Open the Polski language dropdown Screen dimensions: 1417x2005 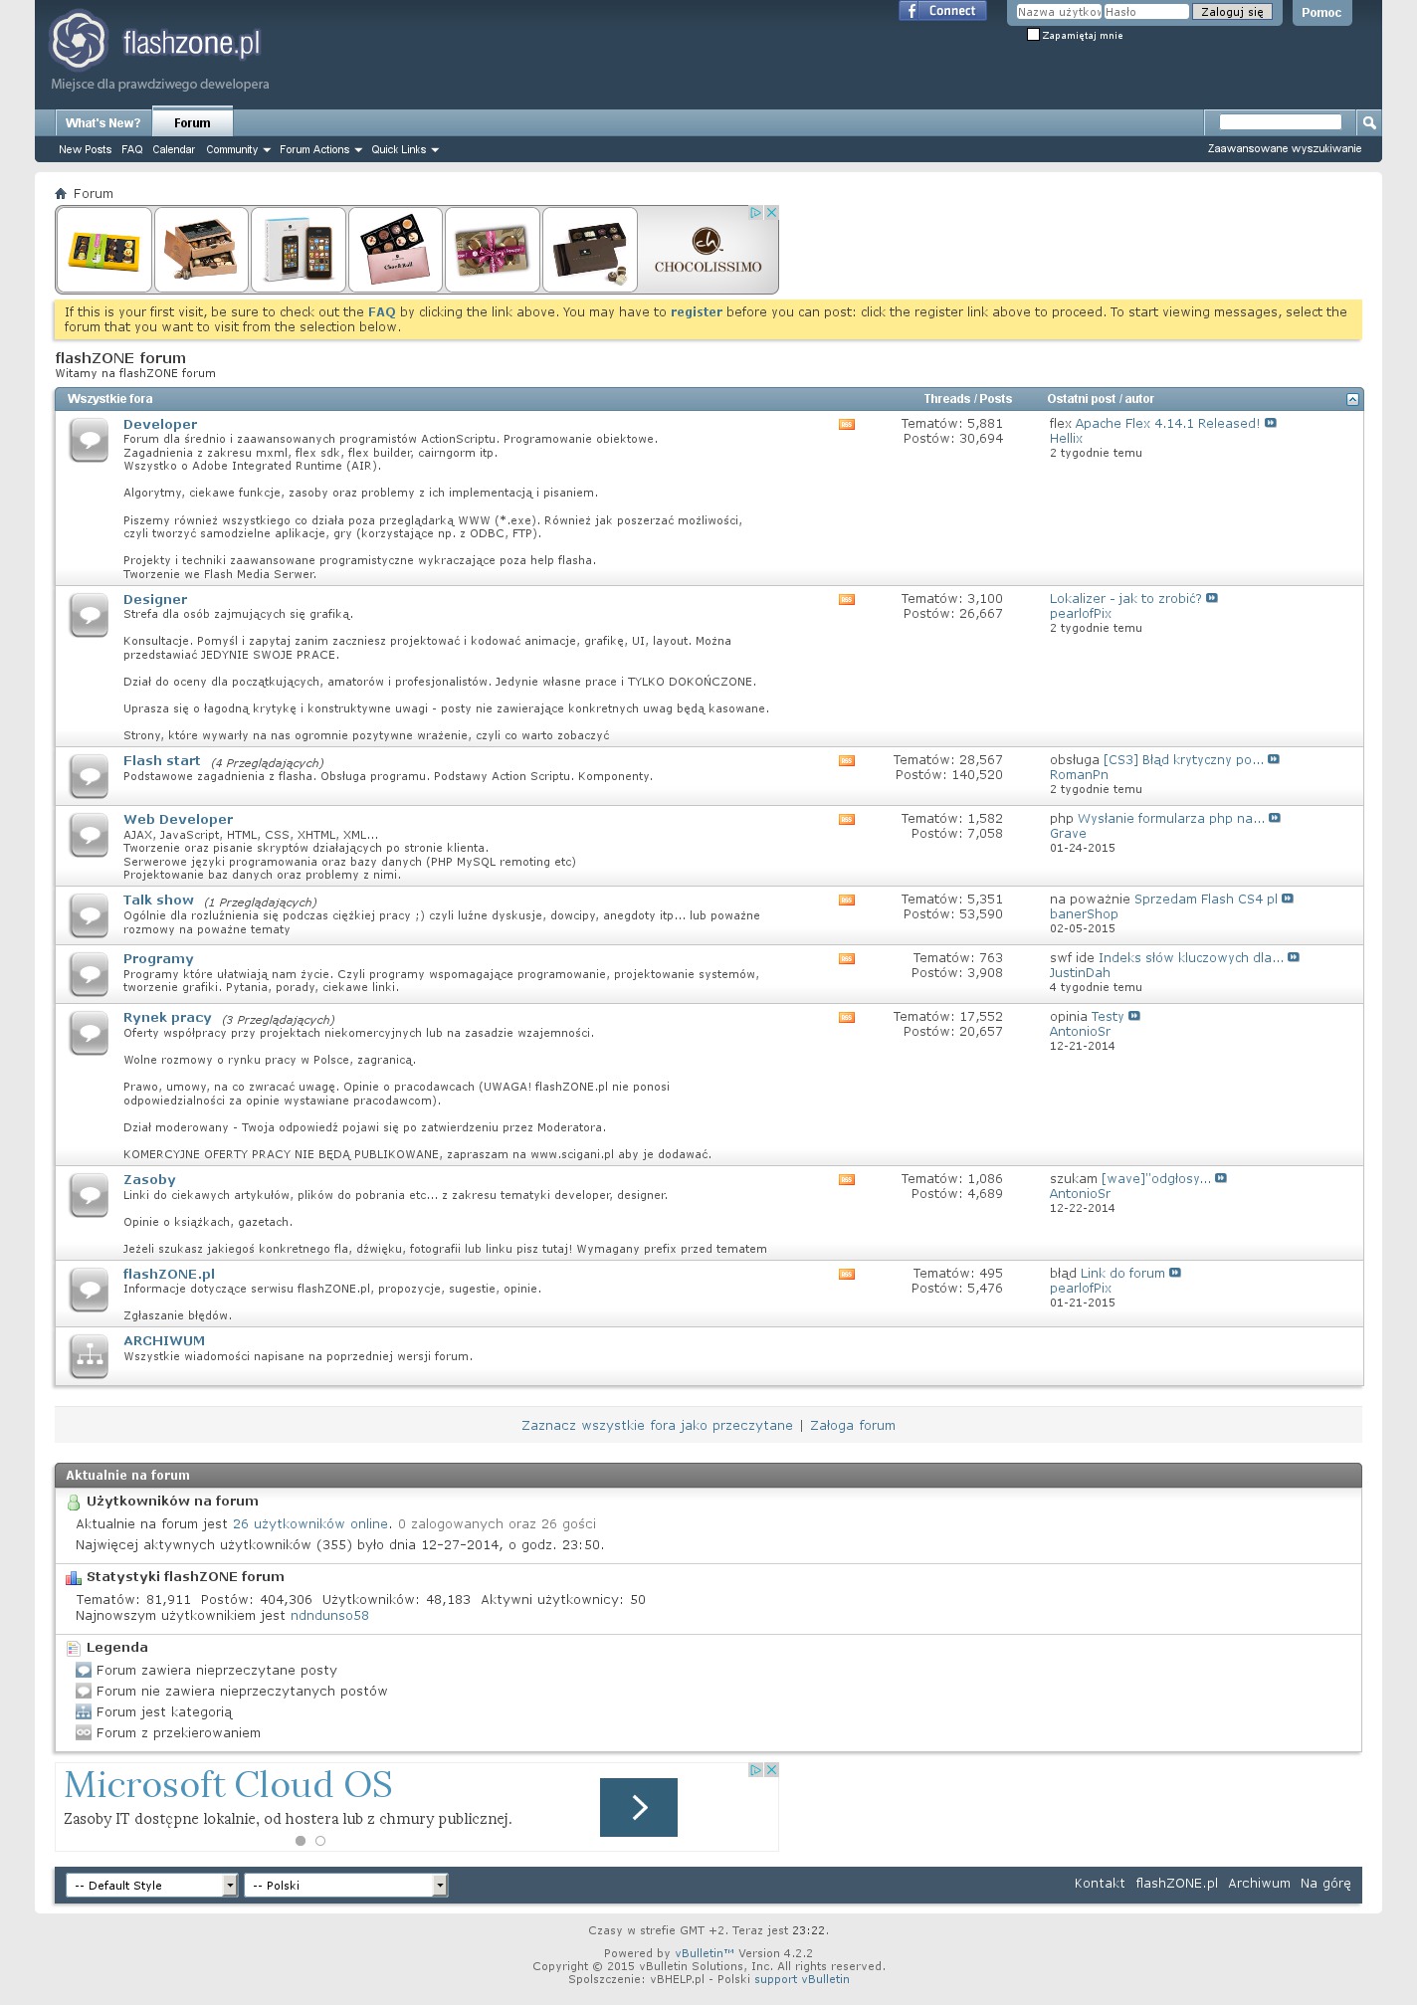(x=345, y=1885)
